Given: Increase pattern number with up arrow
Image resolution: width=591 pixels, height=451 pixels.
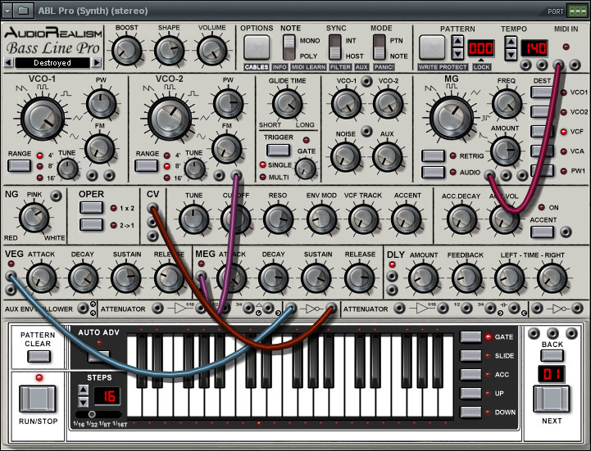Looking at the screenshot, I should click(x=457, y=42).
